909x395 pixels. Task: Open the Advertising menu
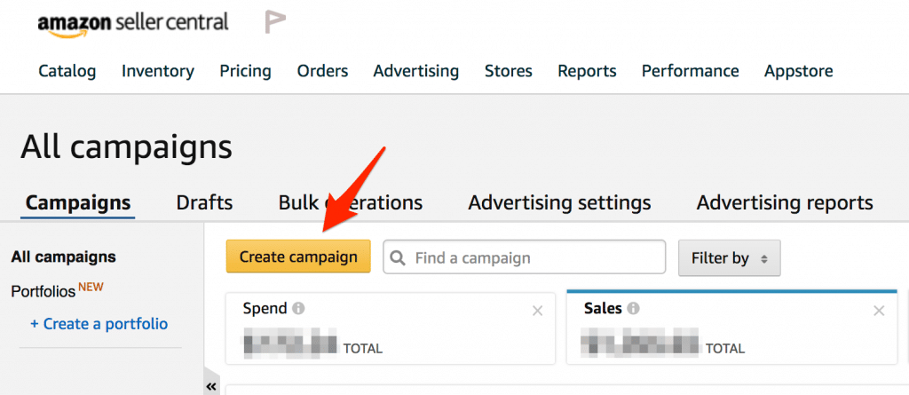tap(415, 71)
